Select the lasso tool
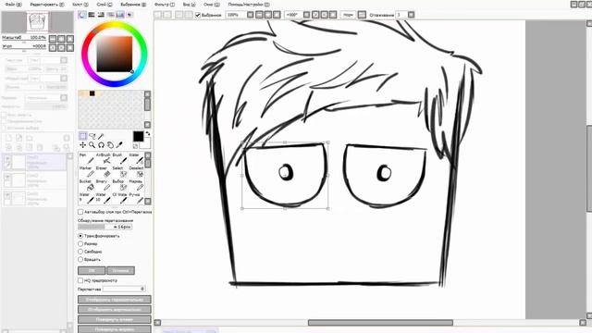The height and width of the screenshot is (333, 592). (x=92, y=136)
